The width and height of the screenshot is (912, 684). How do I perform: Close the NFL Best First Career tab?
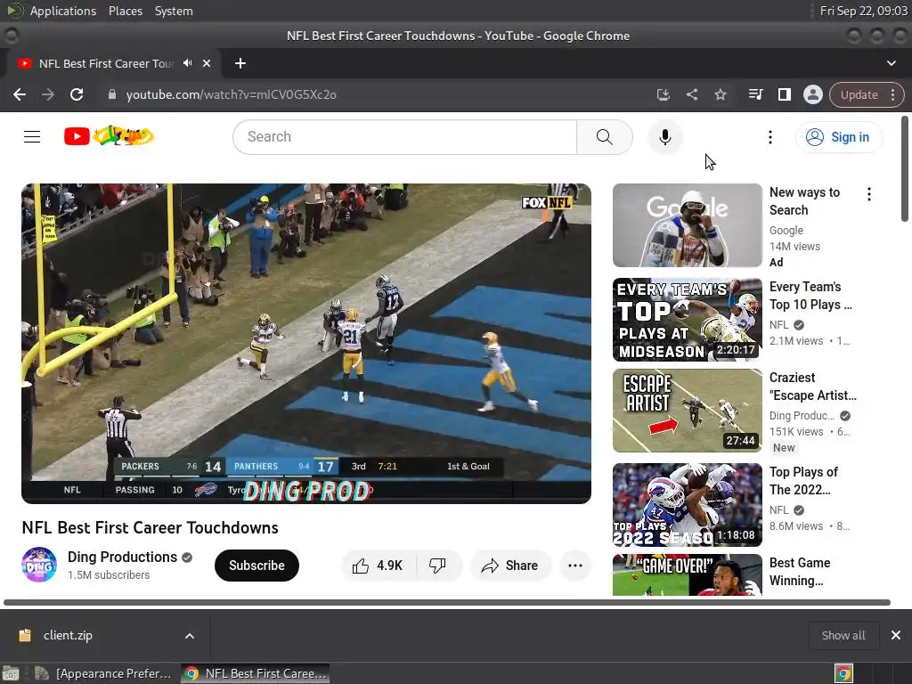tap(206, 63)
